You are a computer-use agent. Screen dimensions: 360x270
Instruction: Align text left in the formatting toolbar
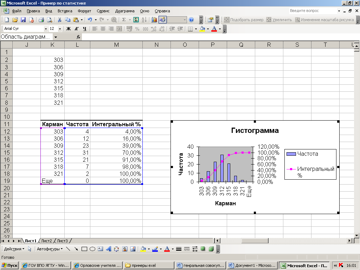[x=95, y=29]
